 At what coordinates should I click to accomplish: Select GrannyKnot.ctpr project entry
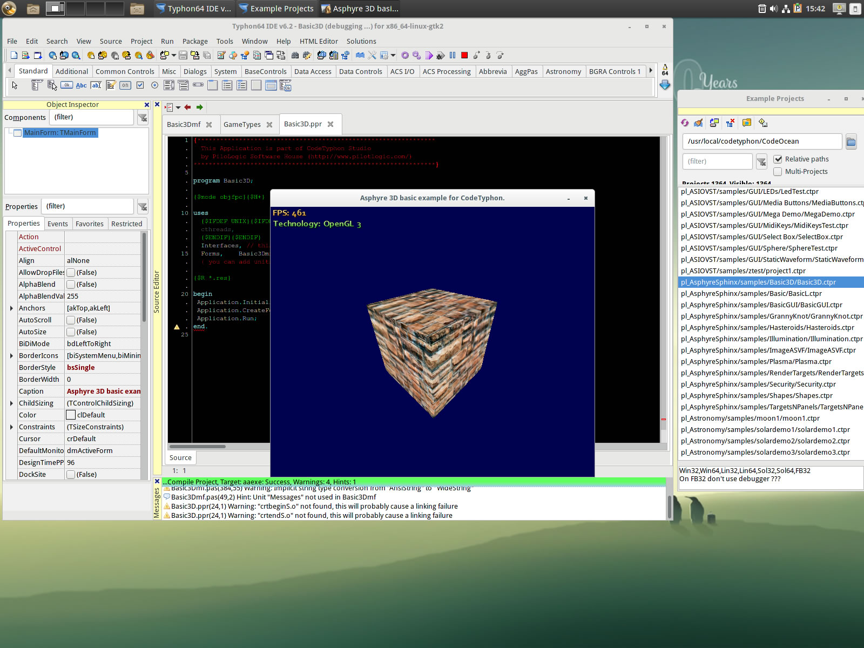[771, 316]
